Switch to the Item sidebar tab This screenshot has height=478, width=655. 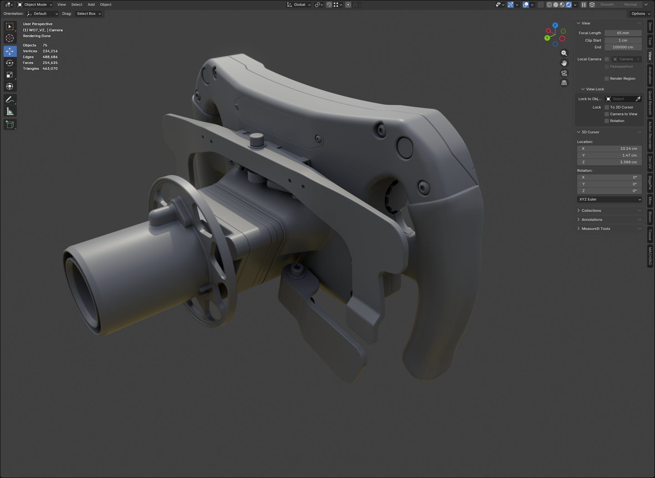tap(650, 26)
